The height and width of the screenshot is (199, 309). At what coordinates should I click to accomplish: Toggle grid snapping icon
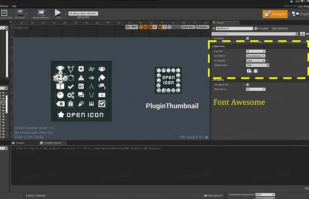[x=160, y=27]
